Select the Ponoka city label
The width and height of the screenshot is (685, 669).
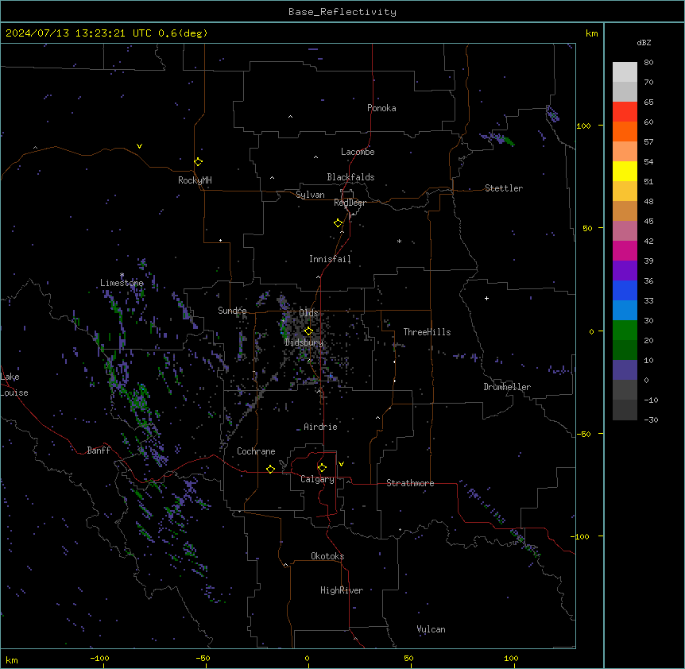tap(381, 108)
